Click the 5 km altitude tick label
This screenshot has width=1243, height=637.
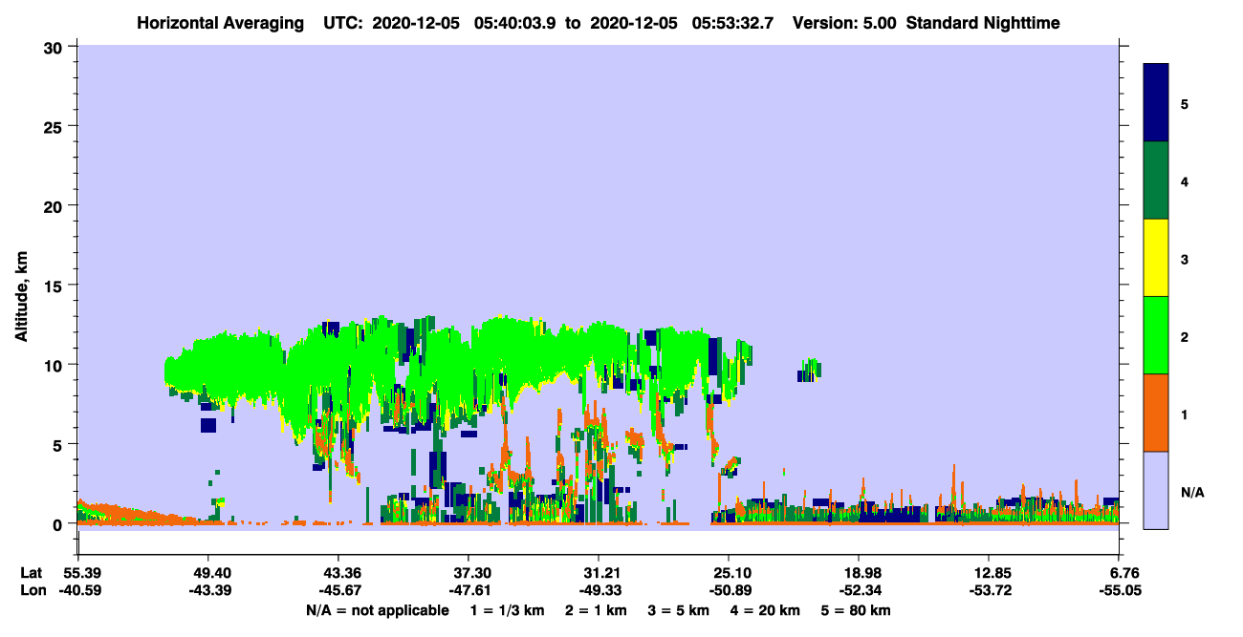pyautogui.click(x=59, y=444)
